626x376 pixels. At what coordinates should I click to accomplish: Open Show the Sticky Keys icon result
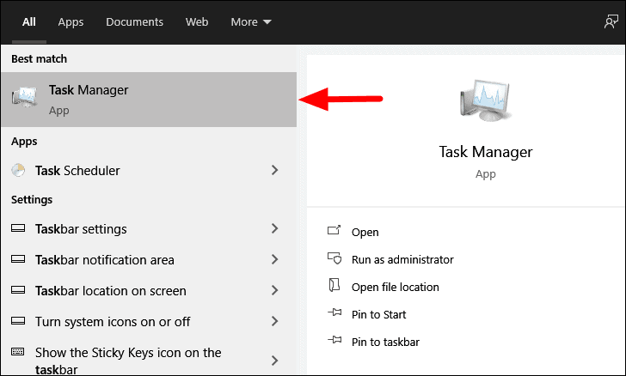click(x=149, y=361)
